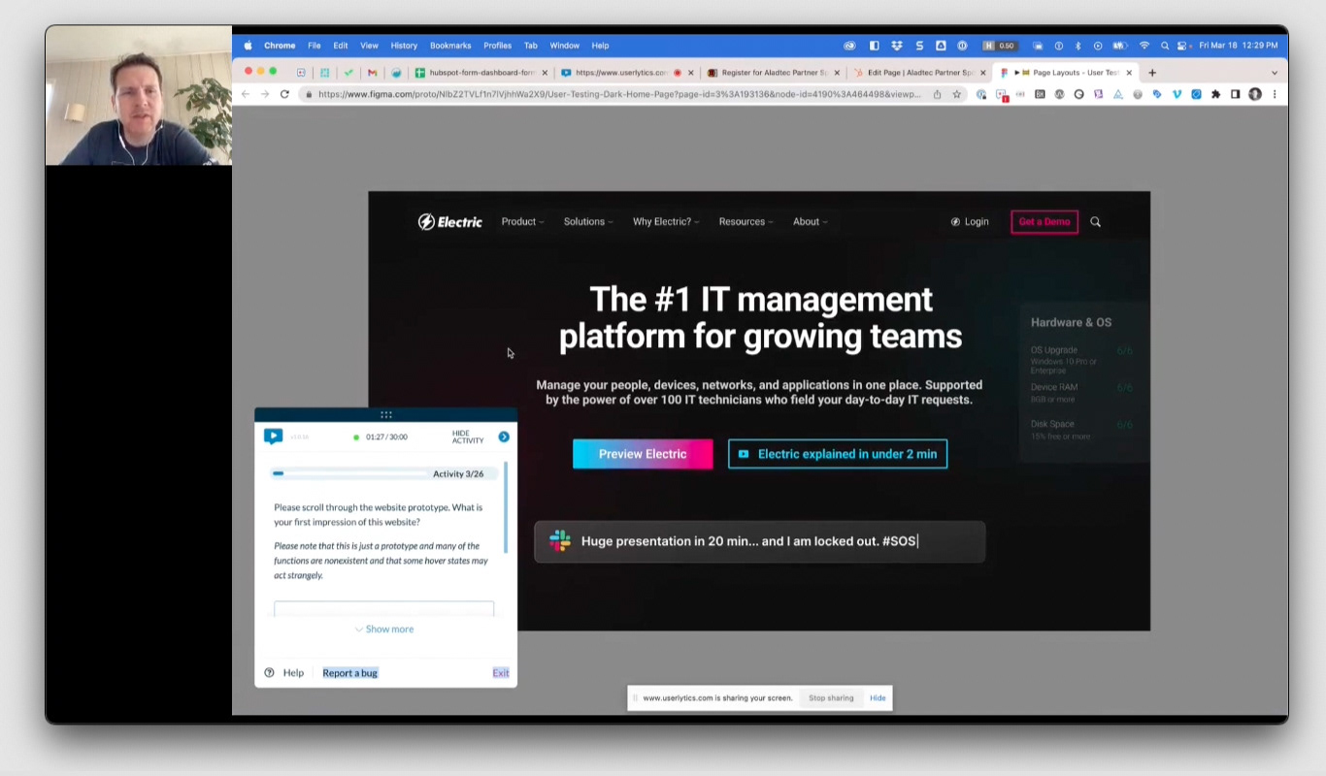The image size is (1326, 776).
Task: Open the tab search chevron in the tab strip
Action: tap(1275, 73)
